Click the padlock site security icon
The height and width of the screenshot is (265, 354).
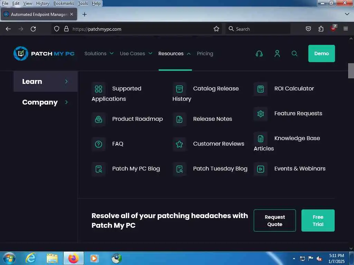click(66, 29)
